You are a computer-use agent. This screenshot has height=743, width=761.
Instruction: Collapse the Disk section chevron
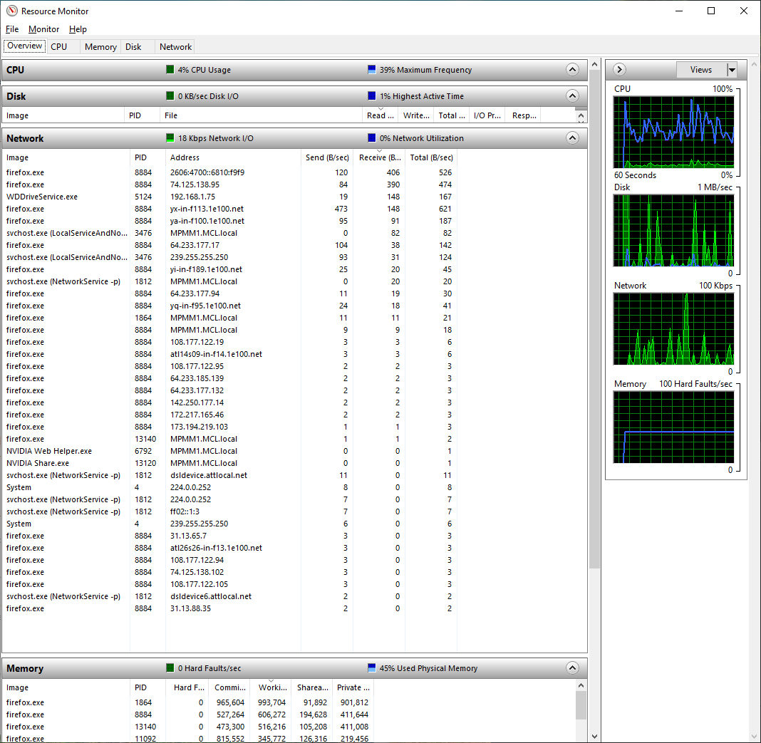[x=572, y=95]
